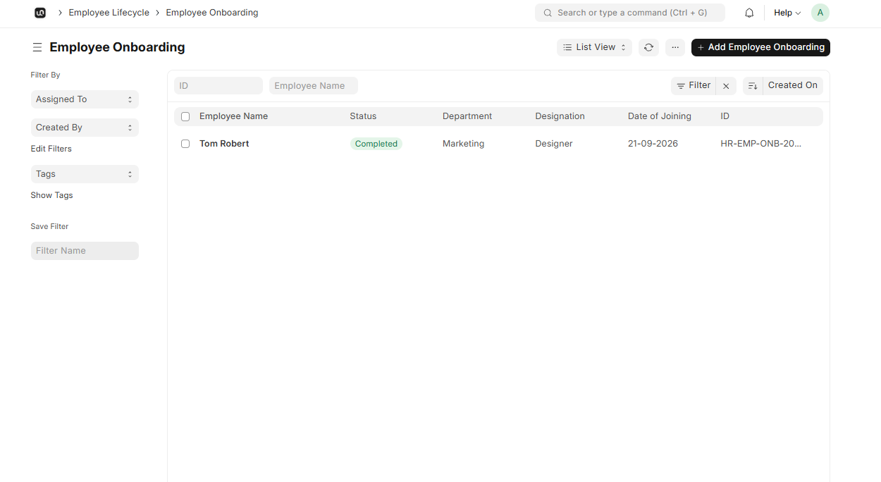This screenshot has height=482, width=881.
Task: Click the ID filter input field
Action: point(218,86)
